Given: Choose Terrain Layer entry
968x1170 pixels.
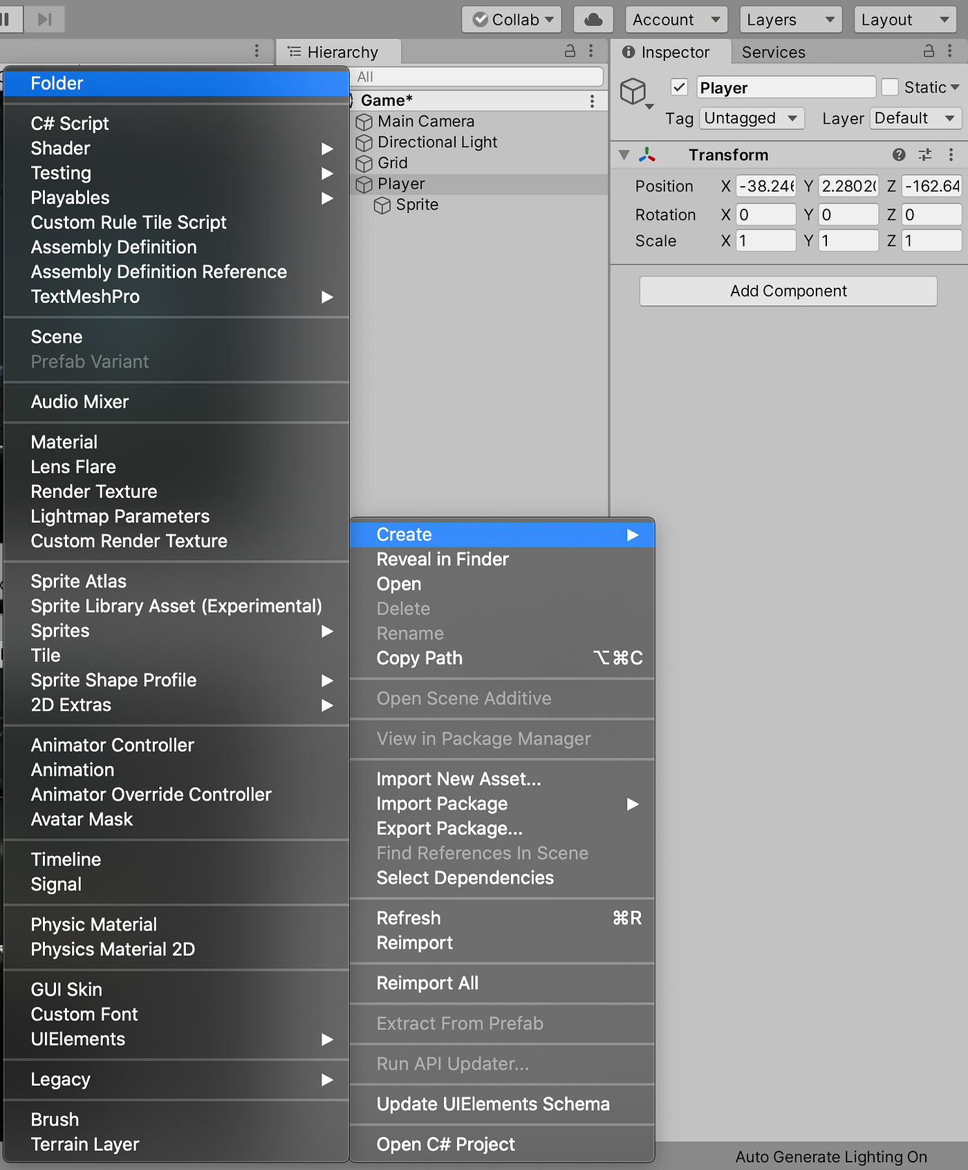Looking at the screenshot, I should tap(176, 1144).
